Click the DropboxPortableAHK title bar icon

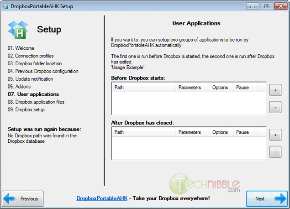pos(6,6)
